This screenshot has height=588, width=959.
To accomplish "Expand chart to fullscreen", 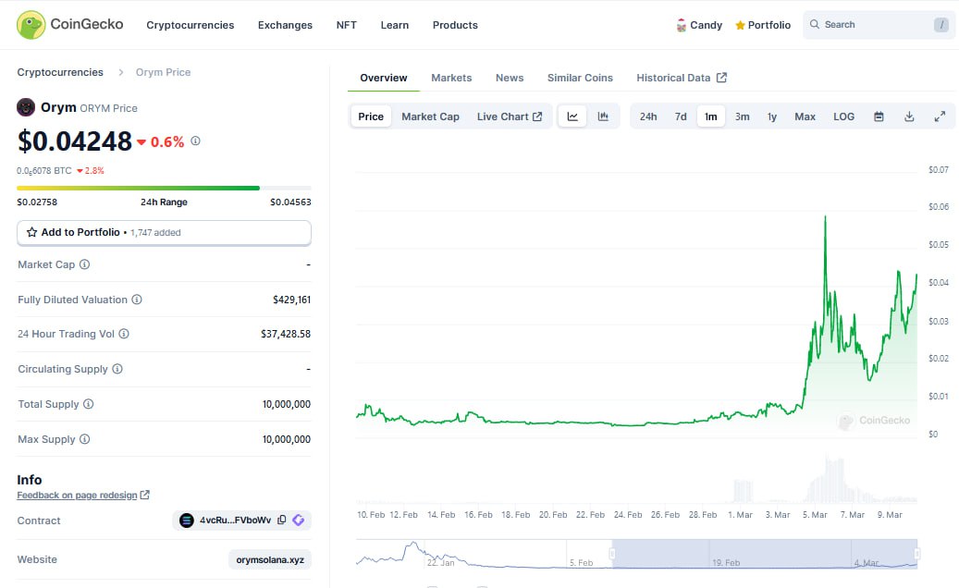I will [x=940, y=116].
